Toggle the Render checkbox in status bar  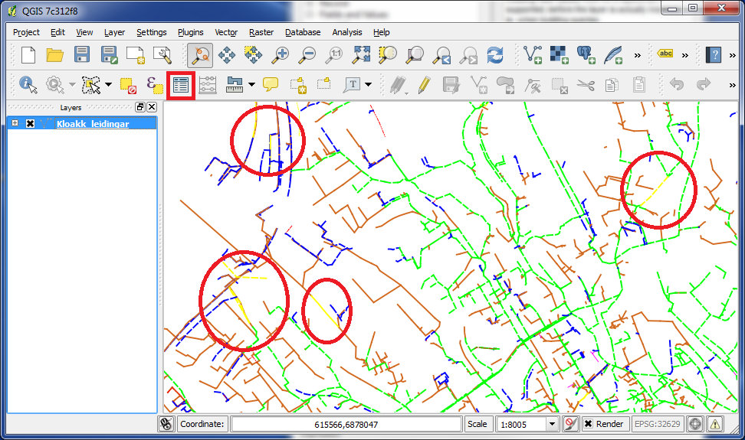(588, 423)
